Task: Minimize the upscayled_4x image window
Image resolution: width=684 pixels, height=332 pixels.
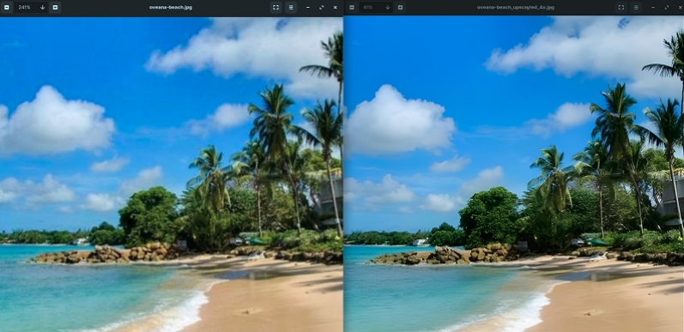Action: click(653, 8)
